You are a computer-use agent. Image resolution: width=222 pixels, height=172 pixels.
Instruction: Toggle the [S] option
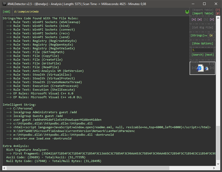(x=206, y=20)
